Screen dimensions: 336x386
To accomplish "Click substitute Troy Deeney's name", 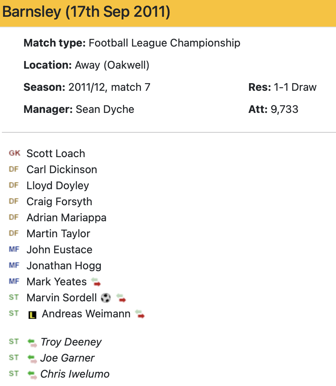I will pos(71,342).
